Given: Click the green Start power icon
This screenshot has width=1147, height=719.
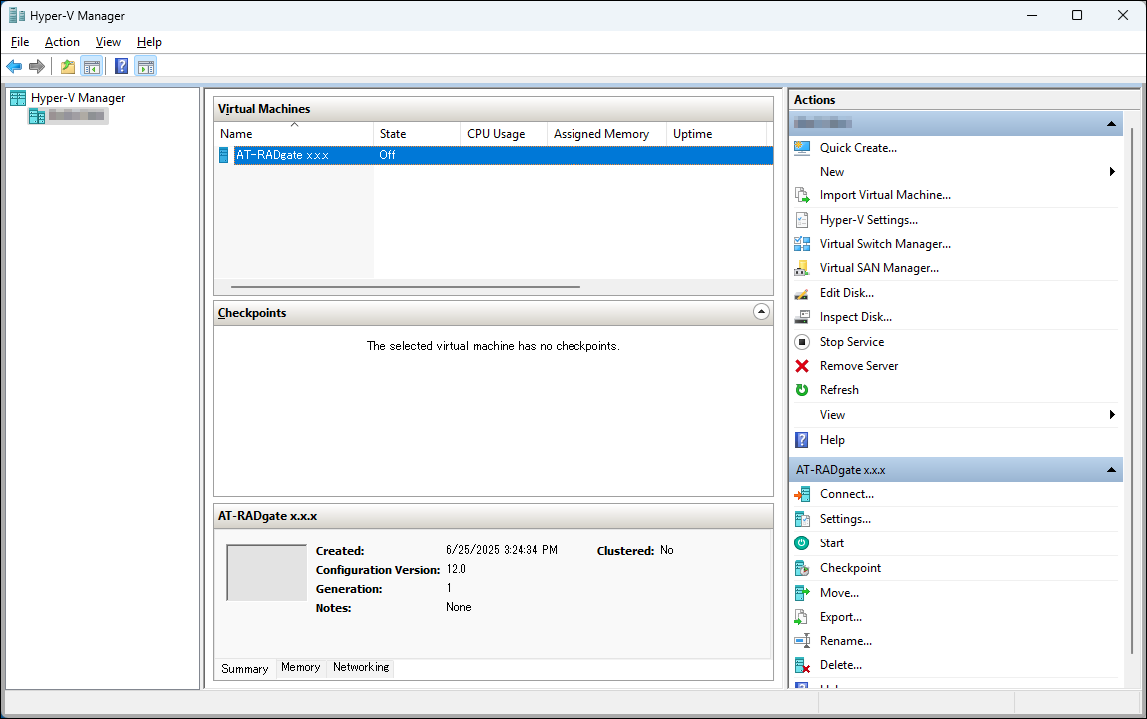Looking at the screenshot, I should 802,543.
